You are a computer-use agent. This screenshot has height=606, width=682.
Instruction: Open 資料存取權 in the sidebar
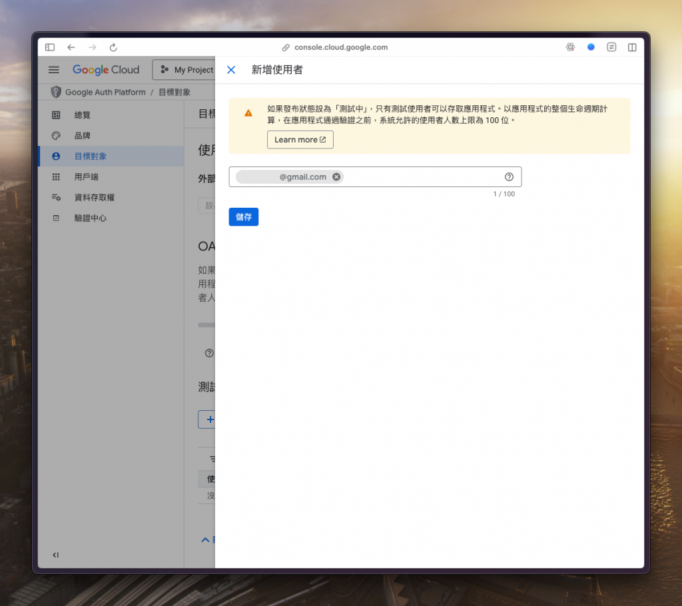(x=111, y=197)
